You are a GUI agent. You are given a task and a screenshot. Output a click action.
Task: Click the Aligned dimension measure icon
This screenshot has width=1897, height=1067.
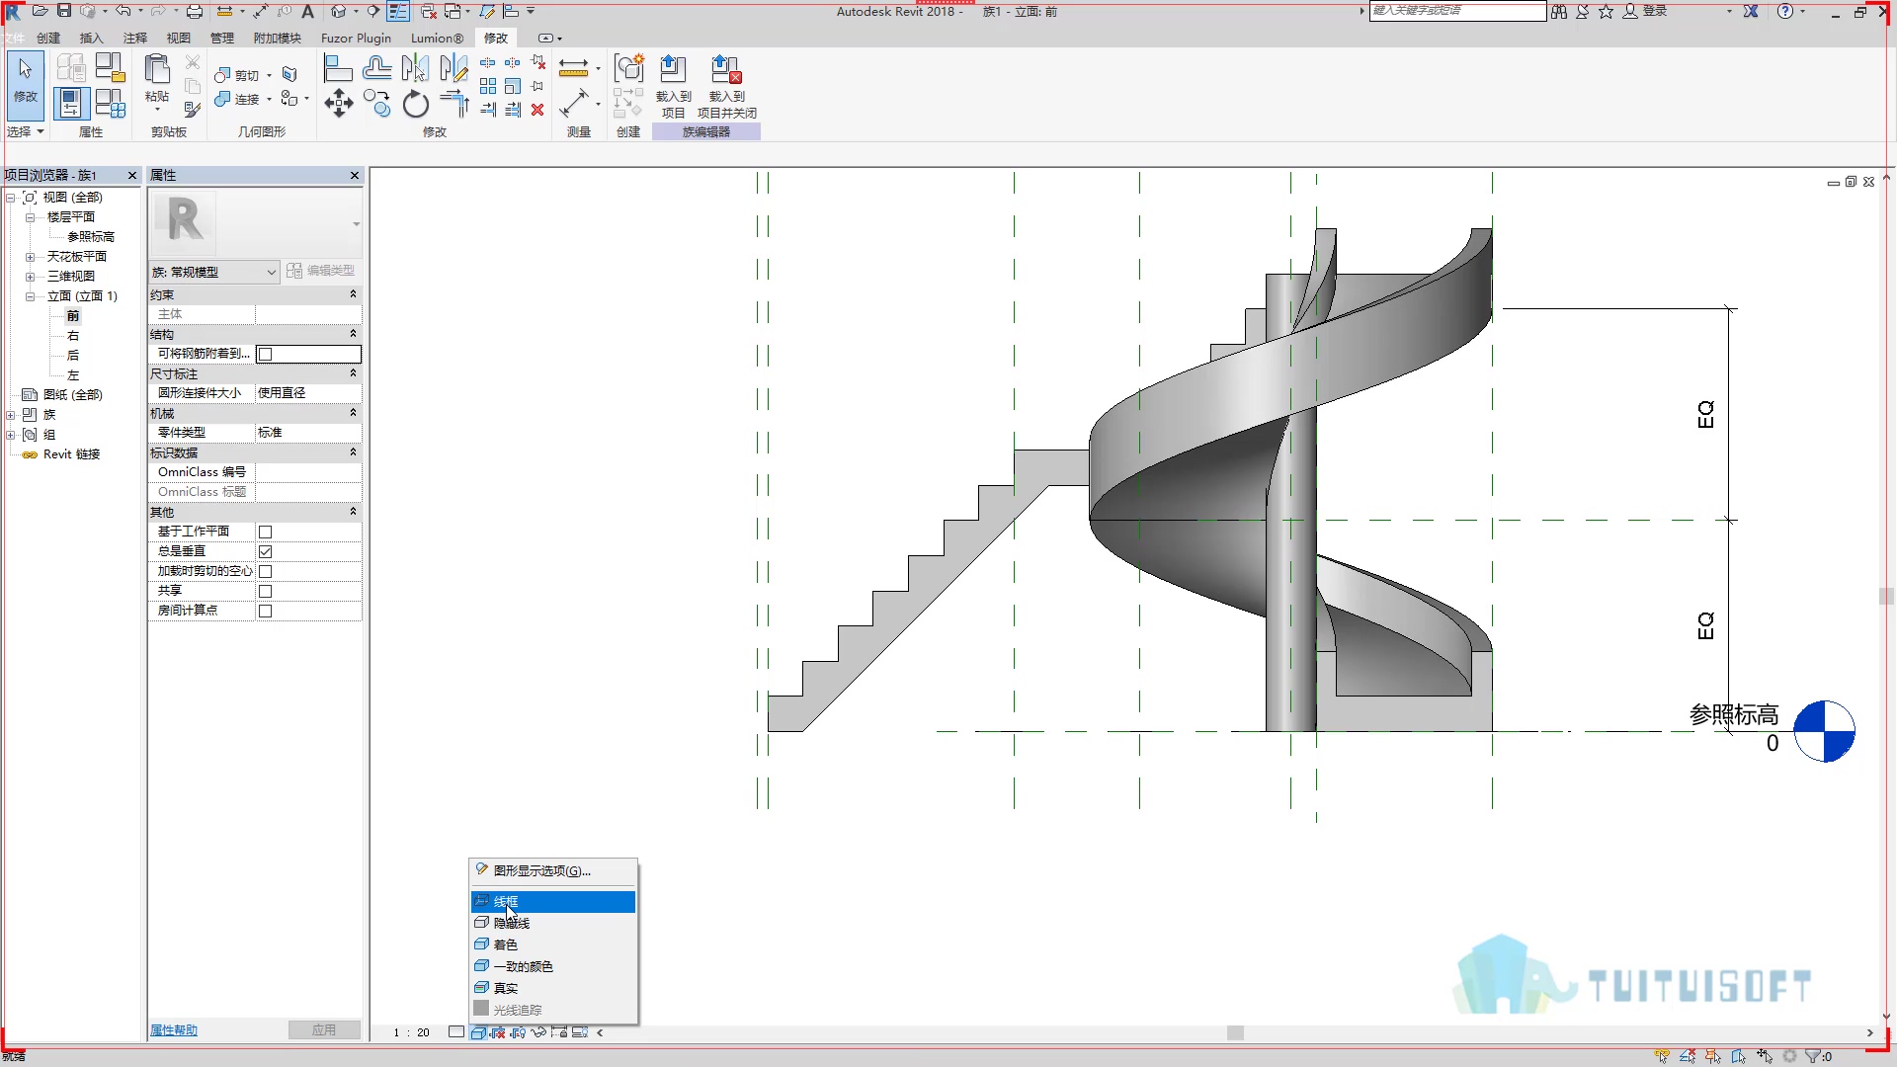click(573, 103)
